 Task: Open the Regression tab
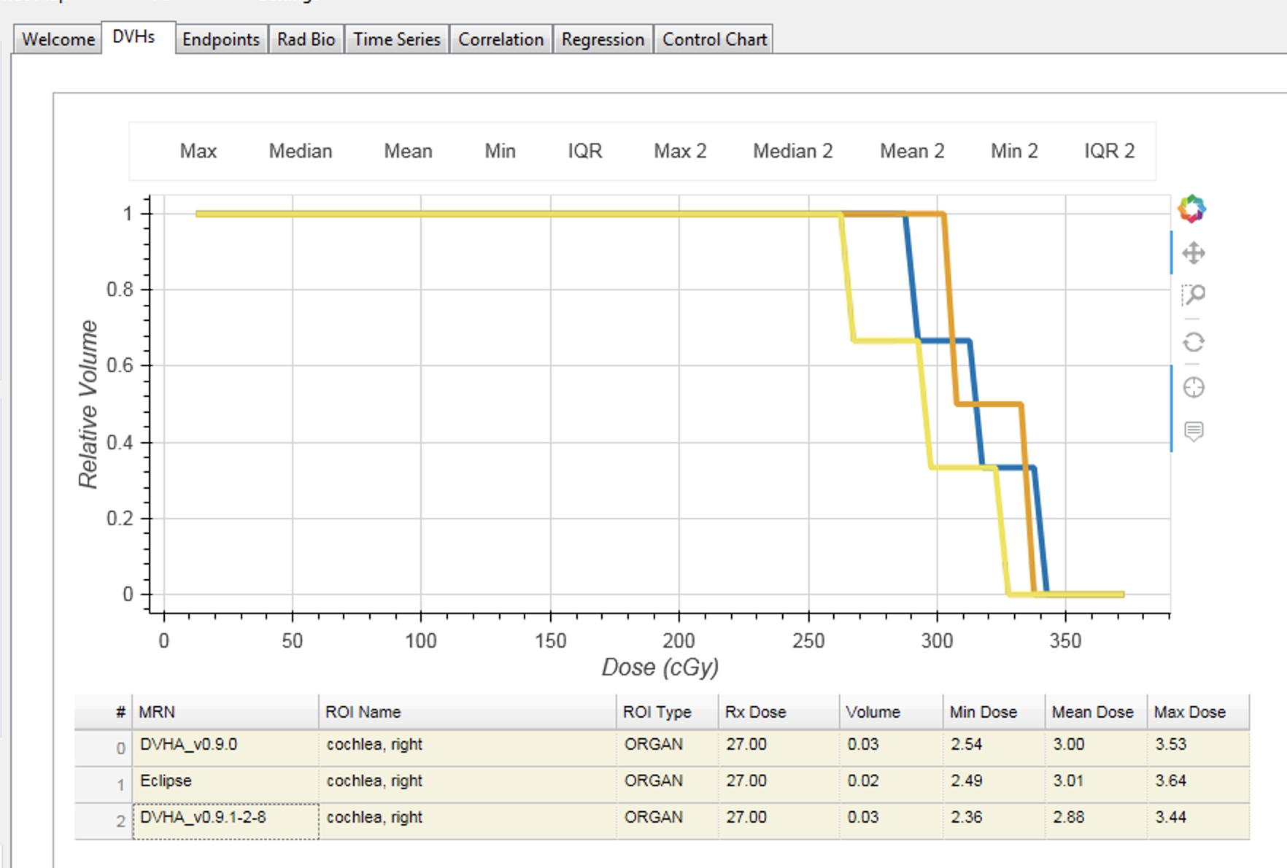click(602, 39)
